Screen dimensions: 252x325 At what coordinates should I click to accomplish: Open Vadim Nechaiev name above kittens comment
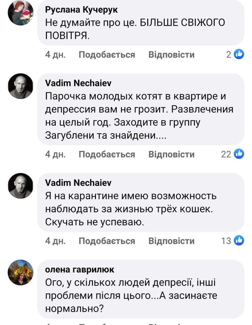click(x=78, y=83)
